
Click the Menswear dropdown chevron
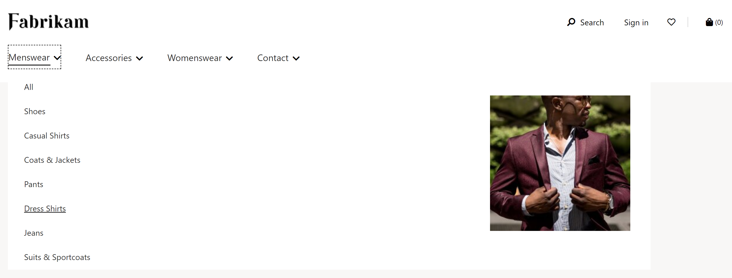tap(57, 58)
